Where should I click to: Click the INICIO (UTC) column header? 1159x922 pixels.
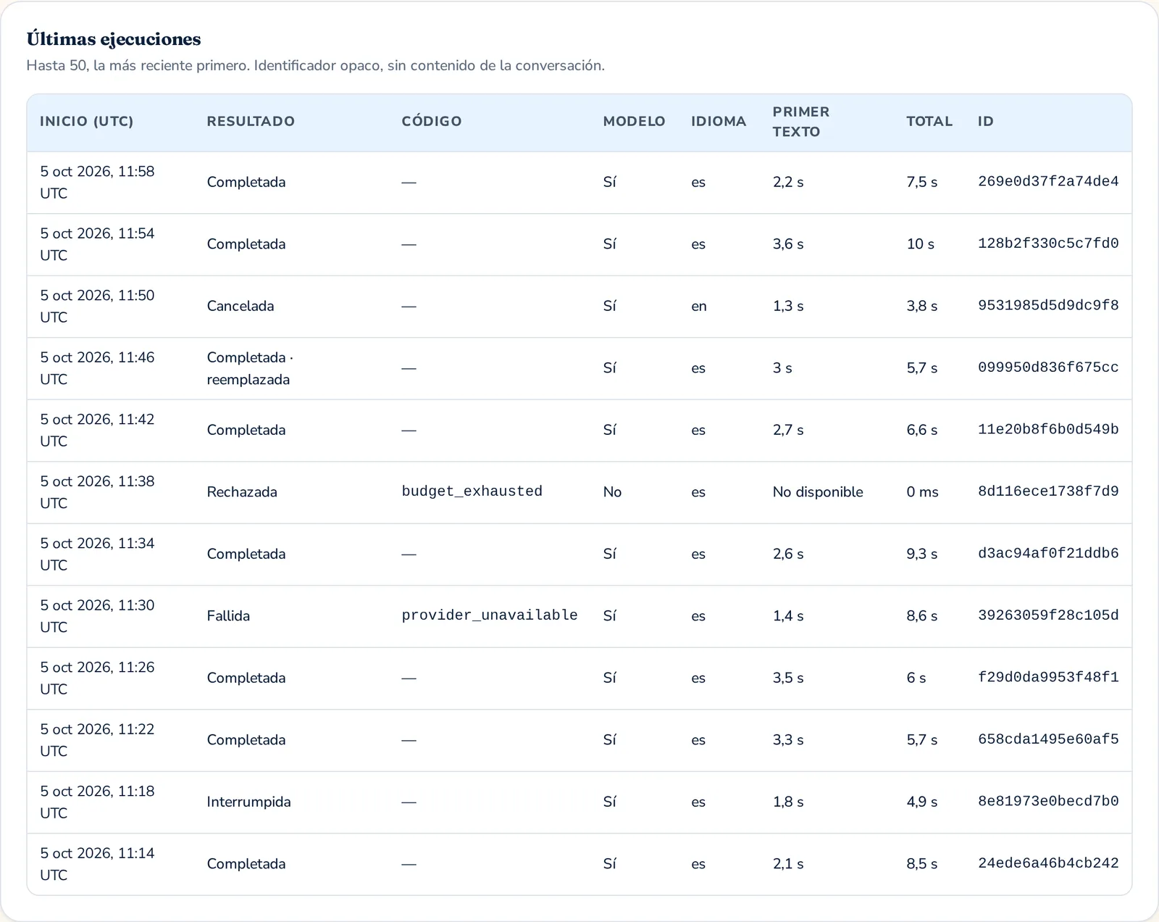coord(87,121)
